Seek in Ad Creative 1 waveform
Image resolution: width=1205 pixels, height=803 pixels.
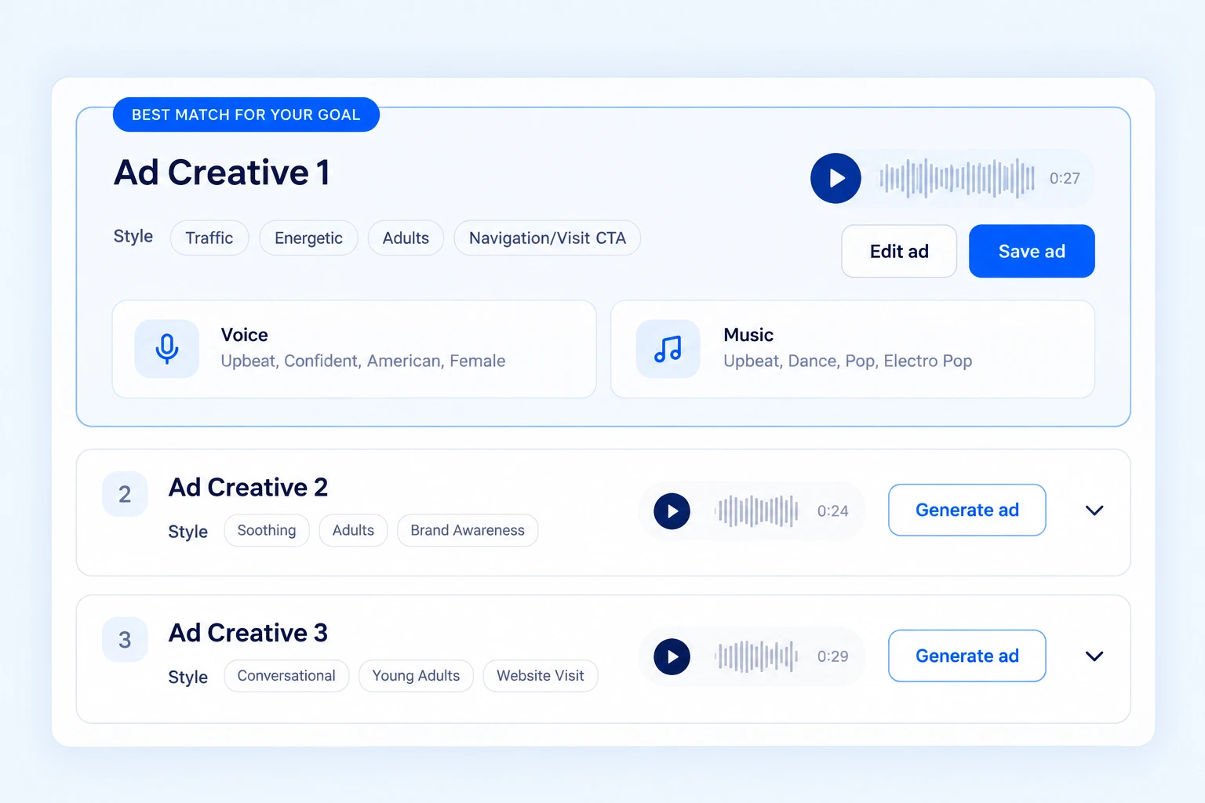(x=957, y=178)
